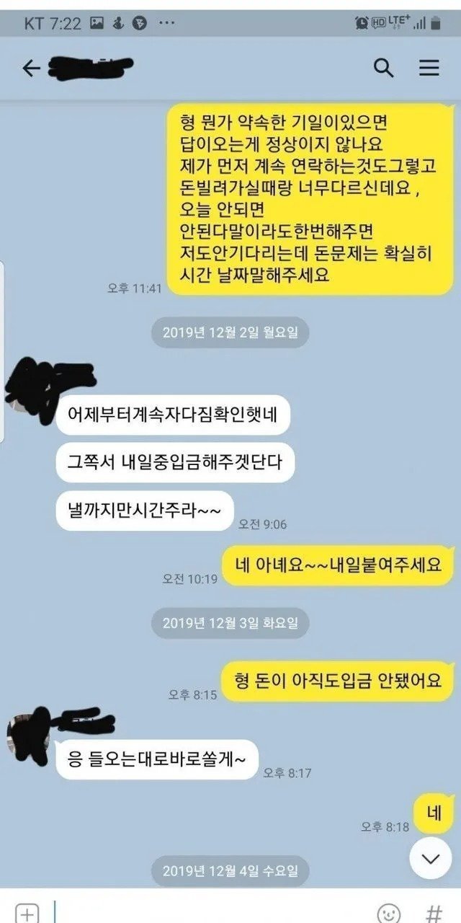461x923 pixels.
Task: Tap the battery icon in status bar
Action: (436, 23)
